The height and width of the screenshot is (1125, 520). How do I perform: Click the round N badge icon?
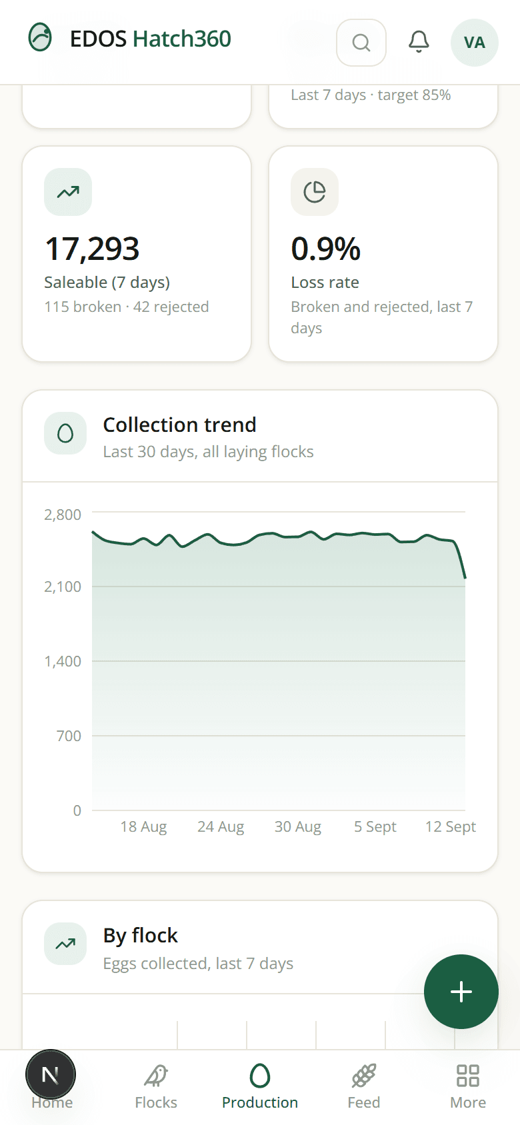point(51,1074)
